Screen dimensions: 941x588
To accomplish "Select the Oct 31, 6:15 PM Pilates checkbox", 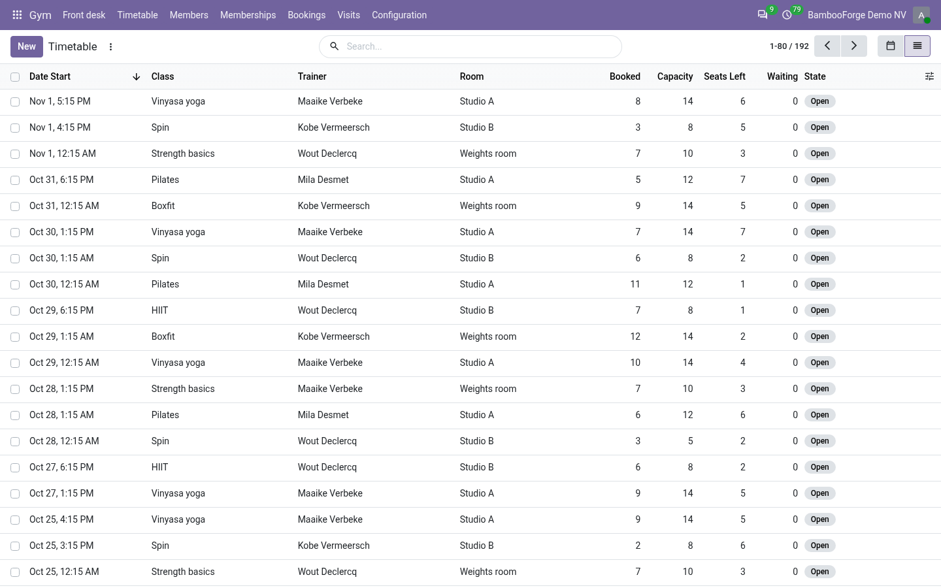I will [15, 180].
